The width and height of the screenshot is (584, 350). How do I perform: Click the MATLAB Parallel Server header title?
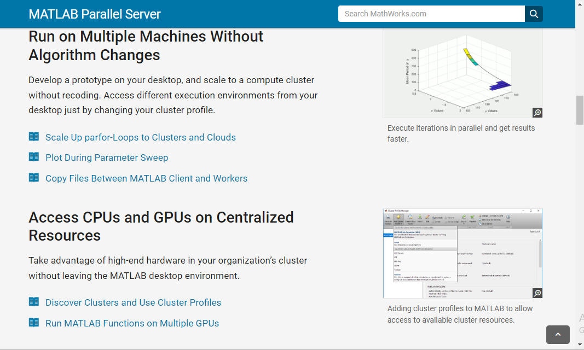[95, 14]
